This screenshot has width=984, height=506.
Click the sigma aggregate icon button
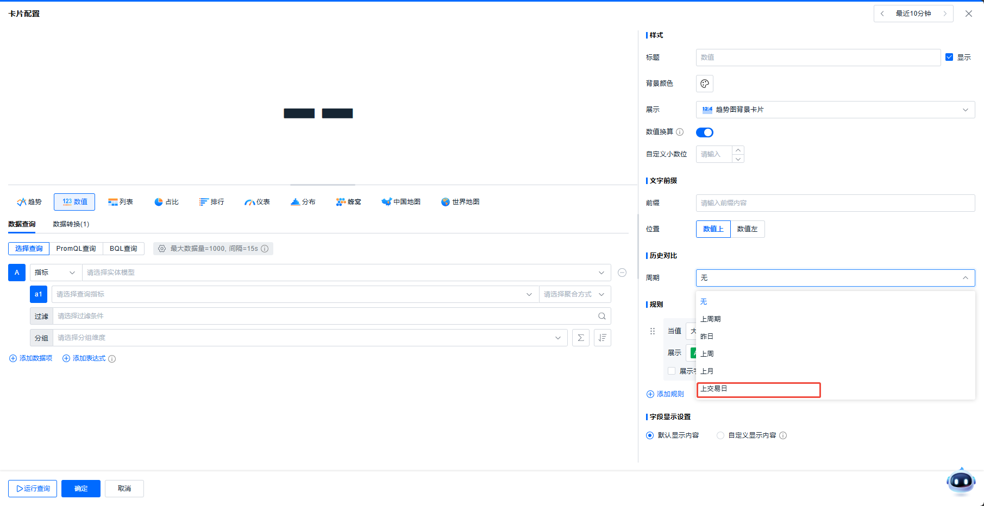[x=580, y=338]
